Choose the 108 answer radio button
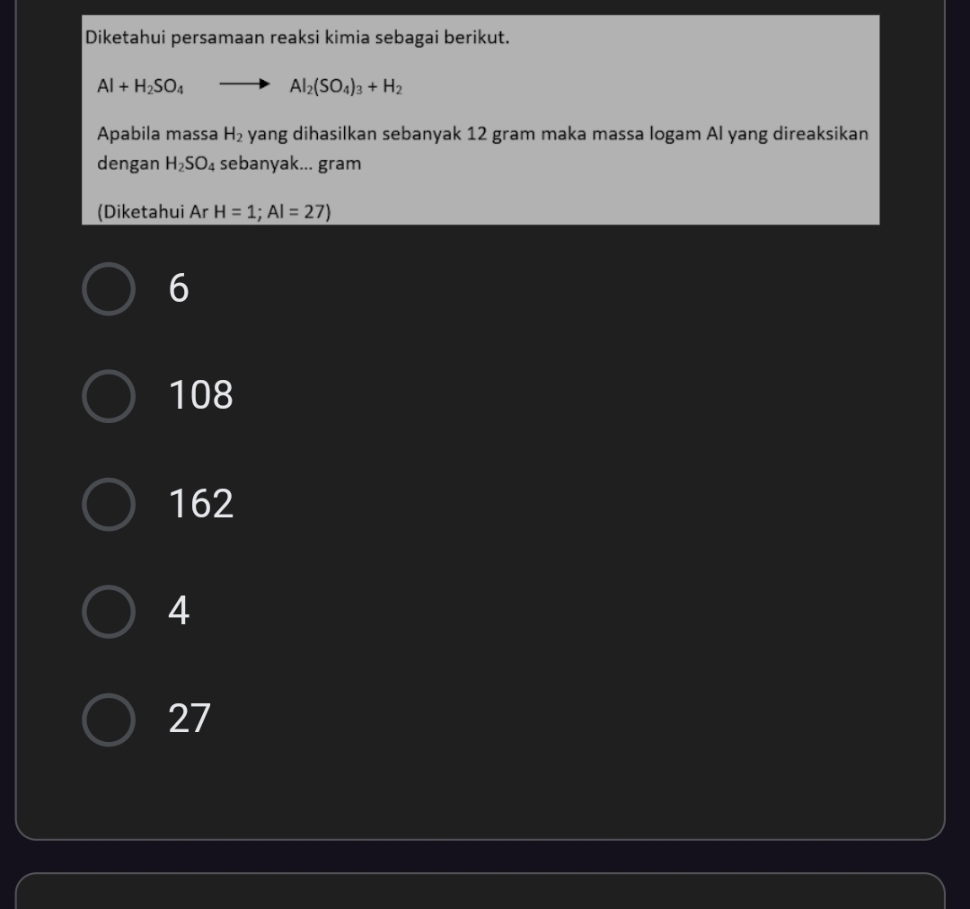 [109, 396]
